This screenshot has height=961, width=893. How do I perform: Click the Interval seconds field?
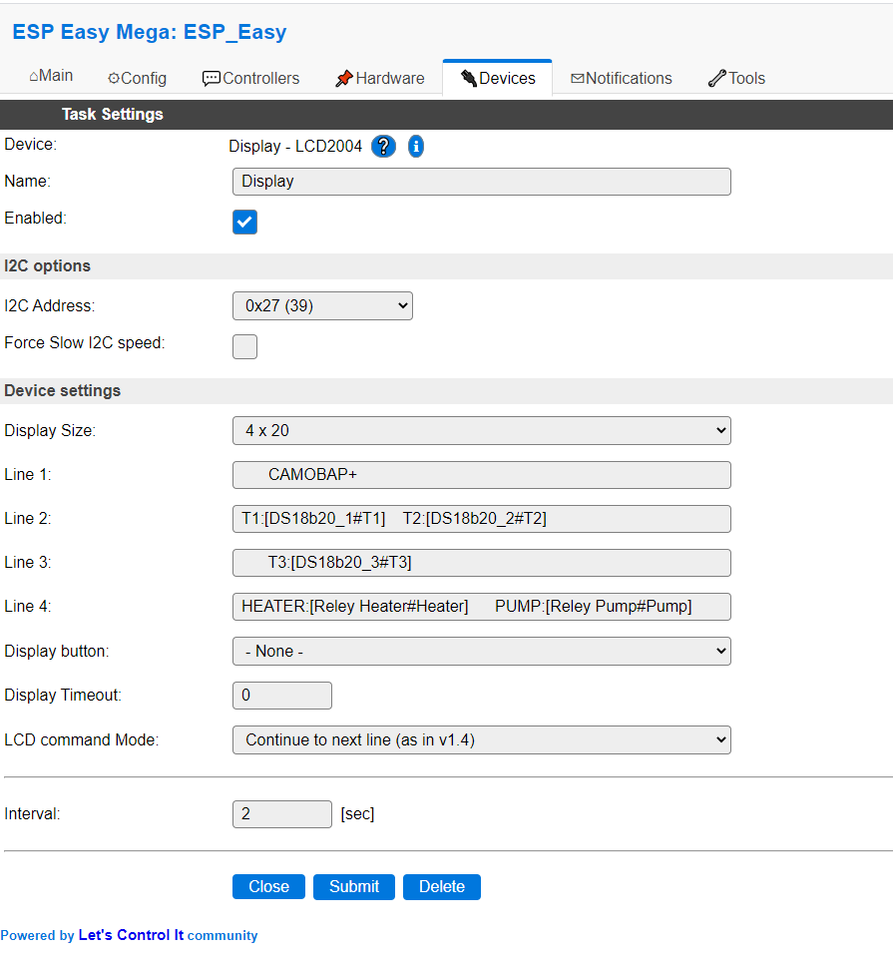(282, 814)
